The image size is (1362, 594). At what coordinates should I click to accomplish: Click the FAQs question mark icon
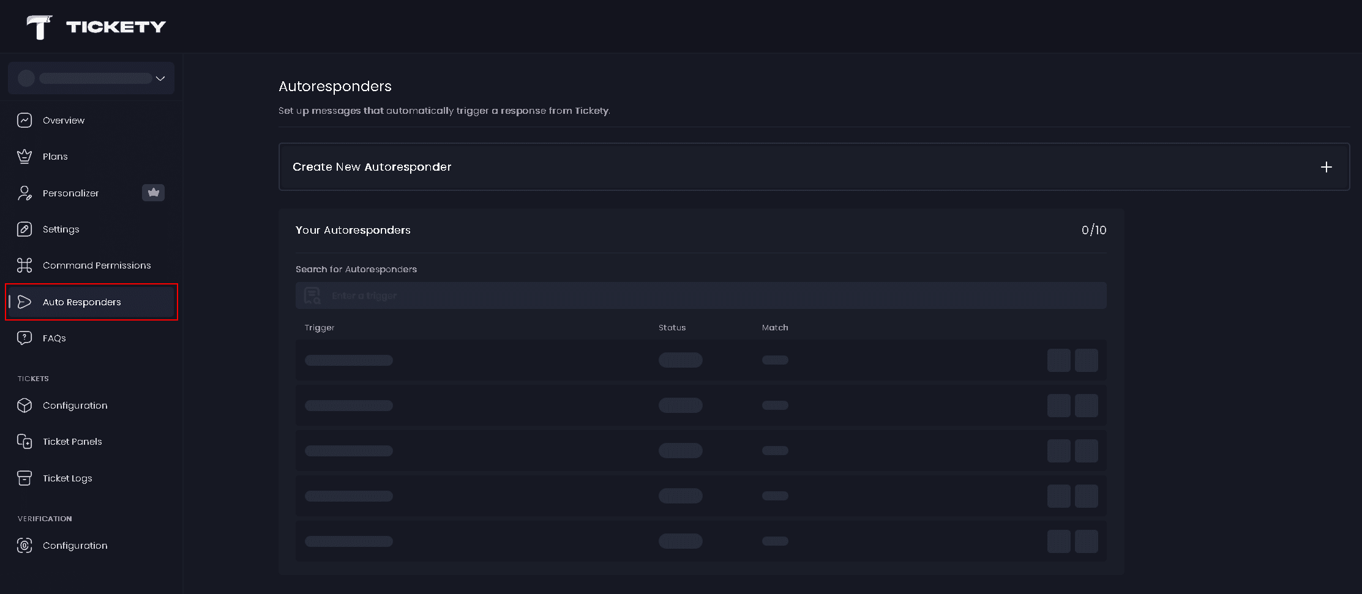click(24, 338)
